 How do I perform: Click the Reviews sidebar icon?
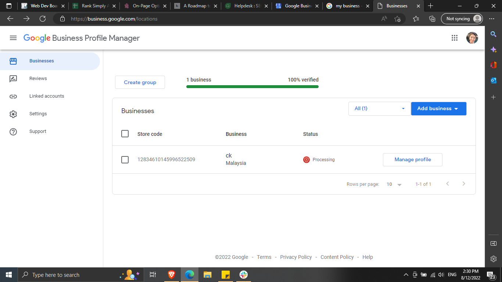13,79
